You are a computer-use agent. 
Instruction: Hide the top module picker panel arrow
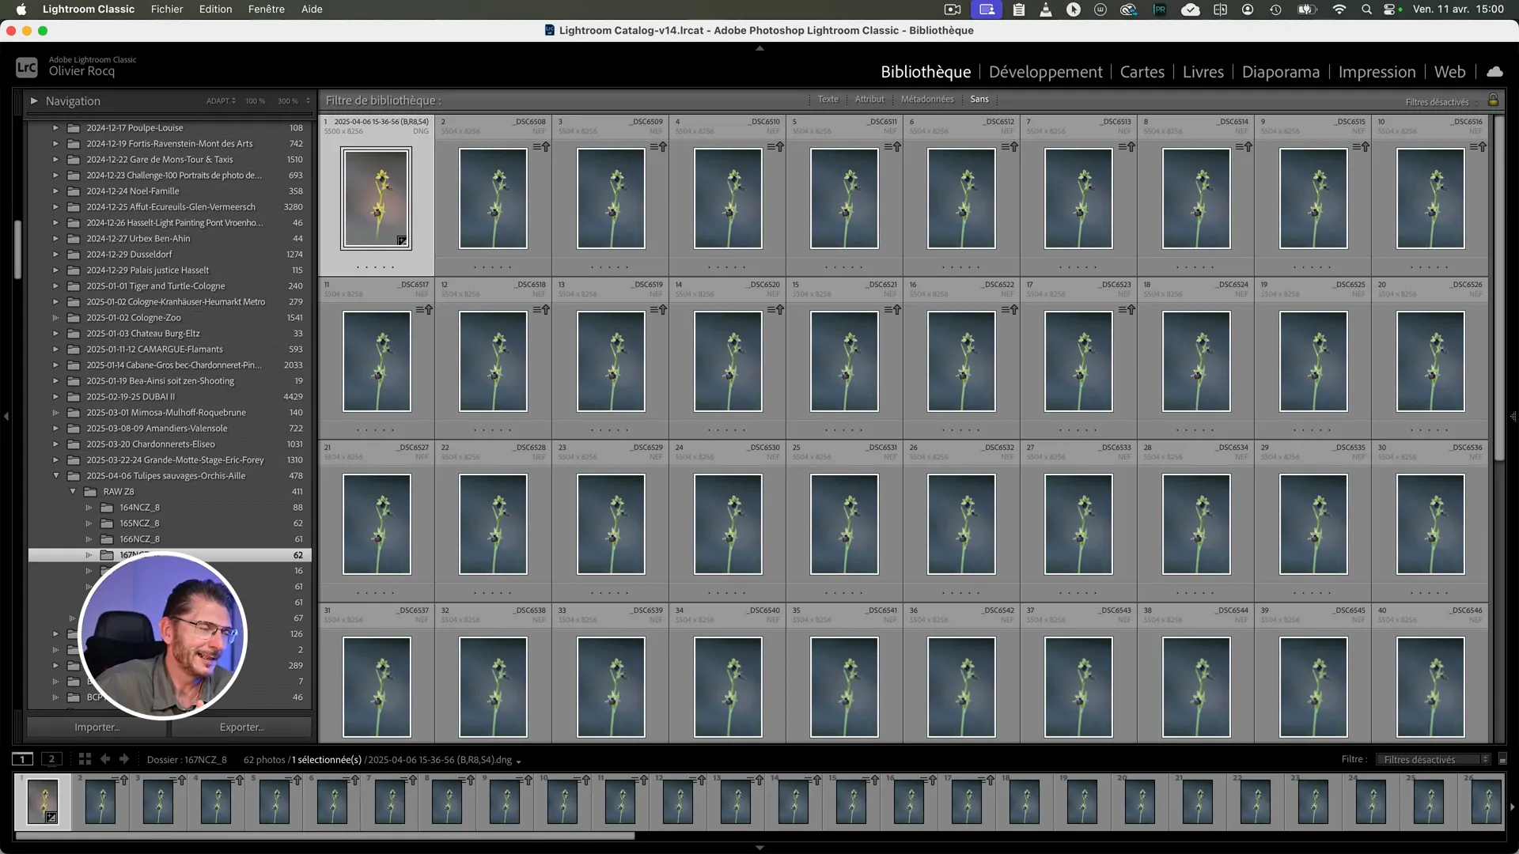click(759, 48)
